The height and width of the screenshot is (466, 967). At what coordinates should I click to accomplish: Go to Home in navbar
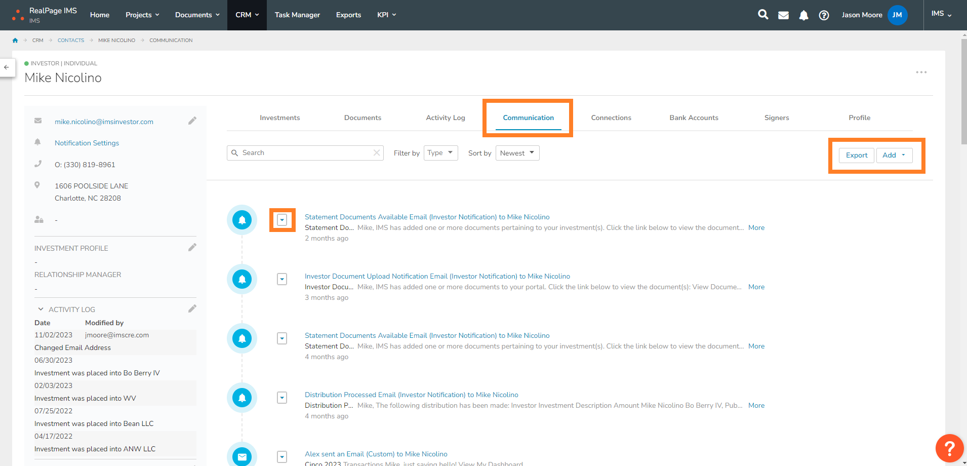(100, 15)
